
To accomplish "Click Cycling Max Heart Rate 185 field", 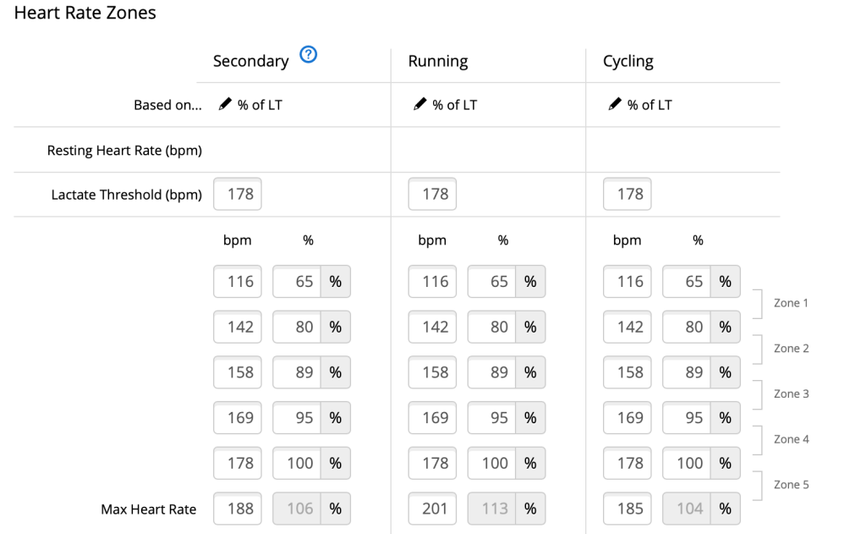I will pyautogui.click(x=628, y=509).
